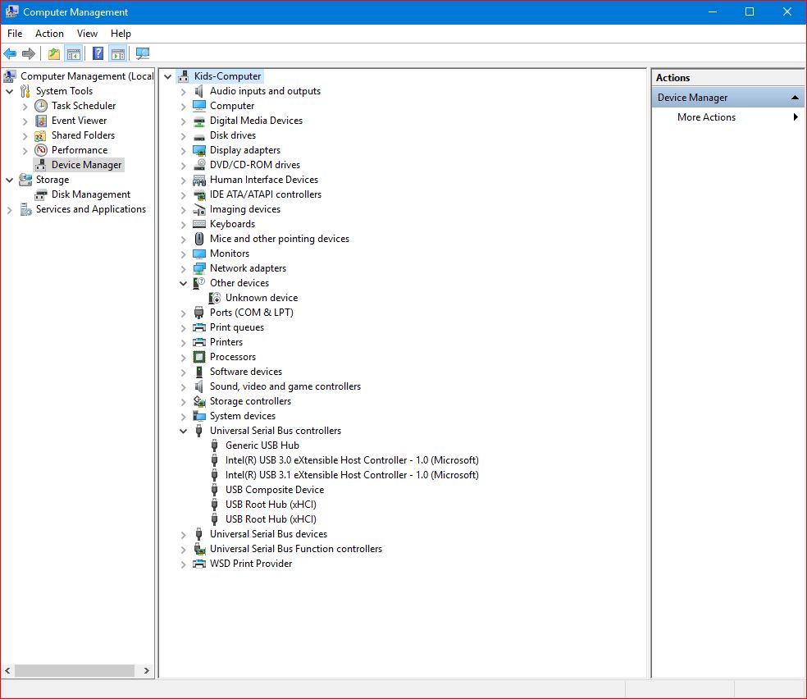Screen dimensions: 807x699
Task: Click left pane horizontal scrollbar right arrow
Action: [147, 670]
